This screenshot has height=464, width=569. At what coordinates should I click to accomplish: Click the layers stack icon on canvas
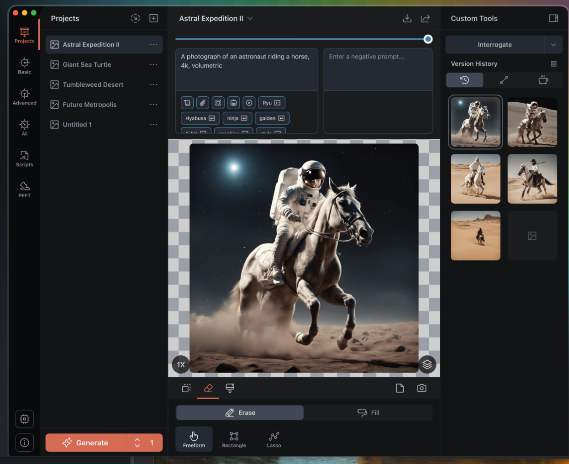(x=427, y=364)
